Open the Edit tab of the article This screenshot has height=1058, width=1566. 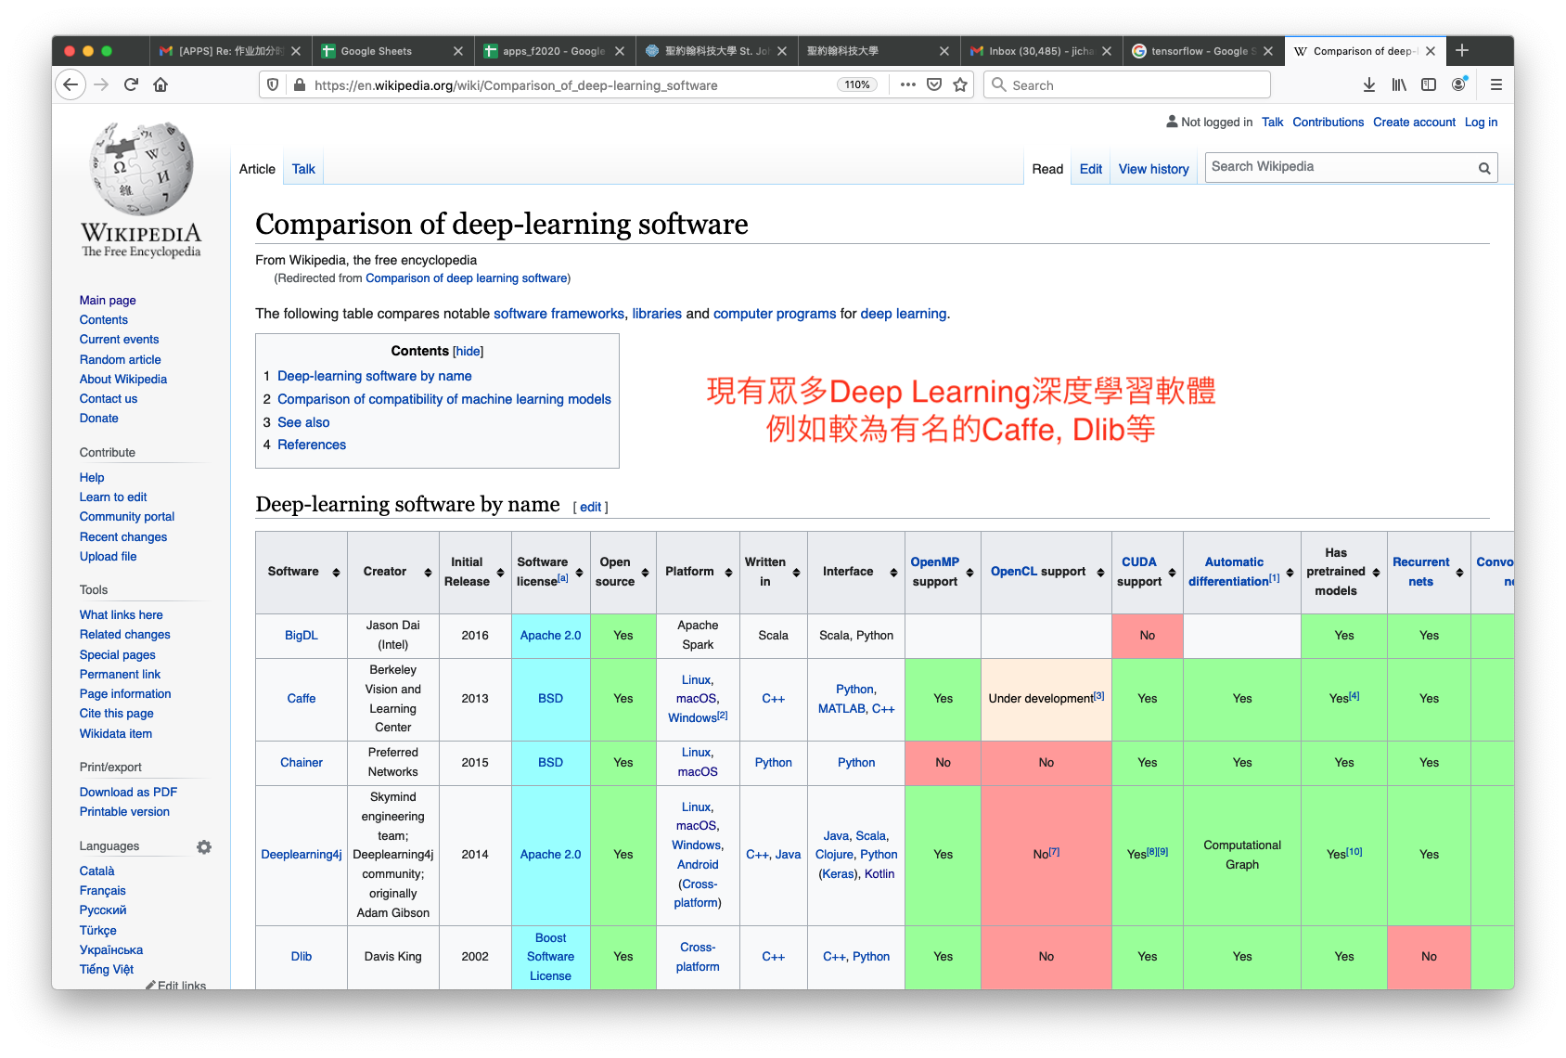(x=1091, y=169)
